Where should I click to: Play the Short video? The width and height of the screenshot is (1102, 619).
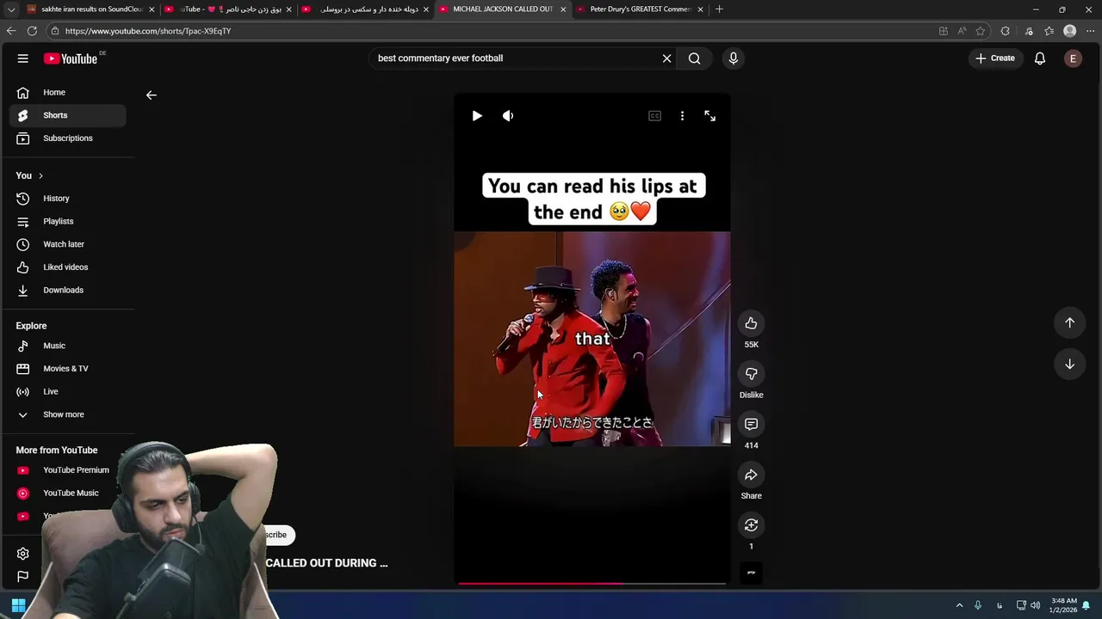coord(477,116)
